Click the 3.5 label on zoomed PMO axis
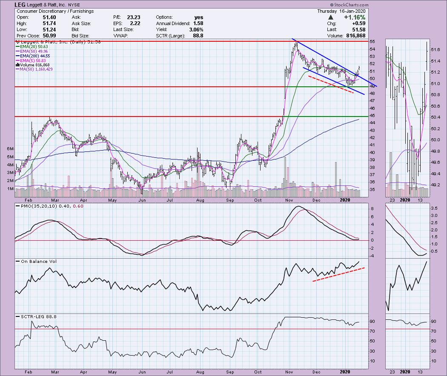 coord(434,208)
